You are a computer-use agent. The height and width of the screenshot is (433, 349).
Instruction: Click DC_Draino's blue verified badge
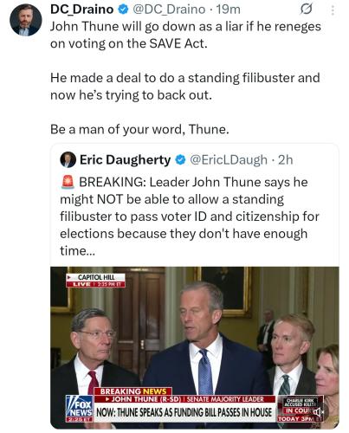coord(123,10)
